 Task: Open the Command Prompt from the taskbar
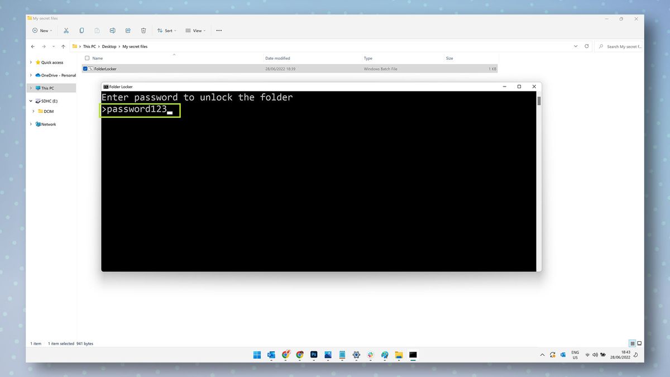413,355
